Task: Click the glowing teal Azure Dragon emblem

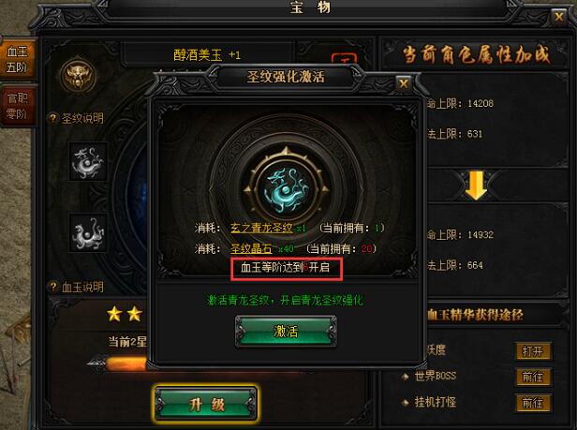Action: click(x=287, y=189)
